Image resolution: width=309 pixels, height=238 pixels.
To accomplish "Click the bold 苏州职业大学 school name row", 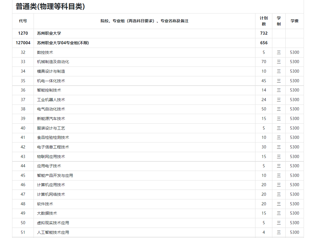I will pos(49,33).
